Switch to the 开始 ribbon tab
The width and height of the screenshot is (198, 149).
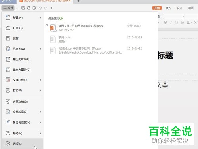[157, 8]
